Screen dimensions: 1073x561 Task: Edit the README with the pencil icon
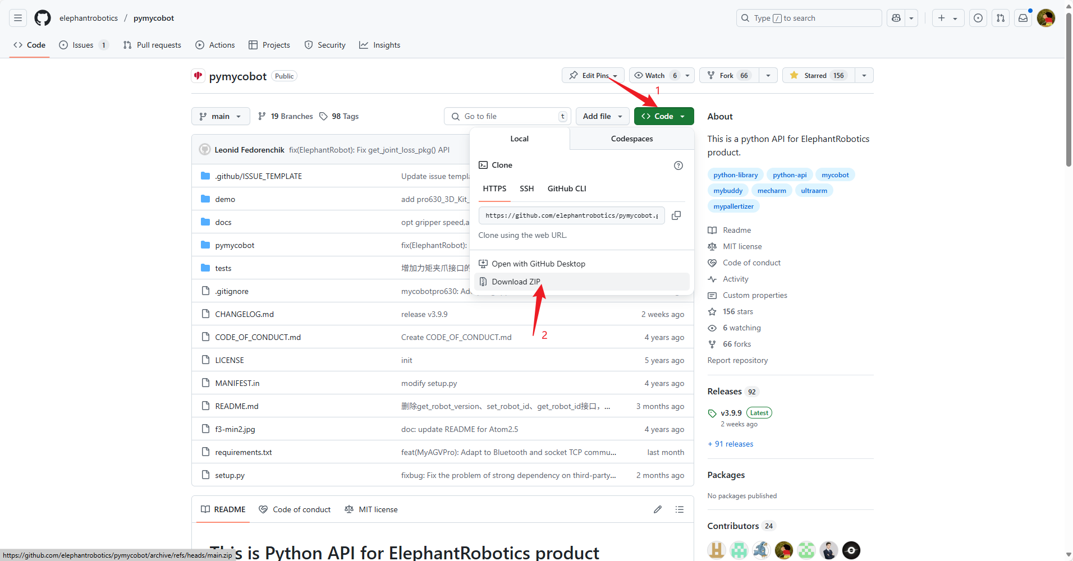click(658, 509)
